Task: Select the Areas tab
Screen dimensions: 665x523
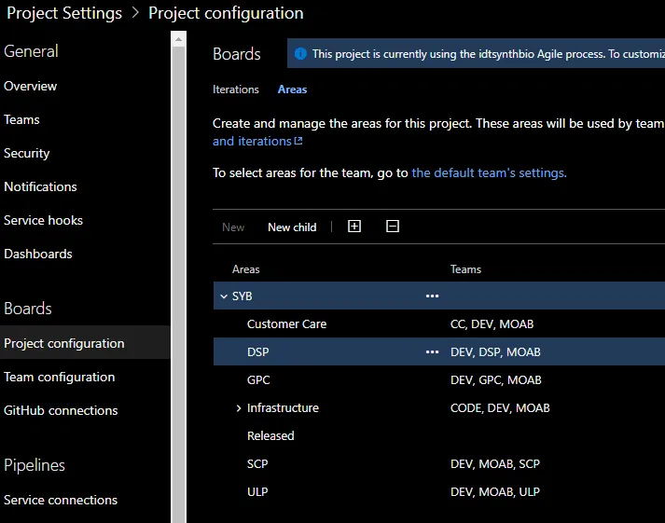Action: pyautogui.click(x=292, y=89)
